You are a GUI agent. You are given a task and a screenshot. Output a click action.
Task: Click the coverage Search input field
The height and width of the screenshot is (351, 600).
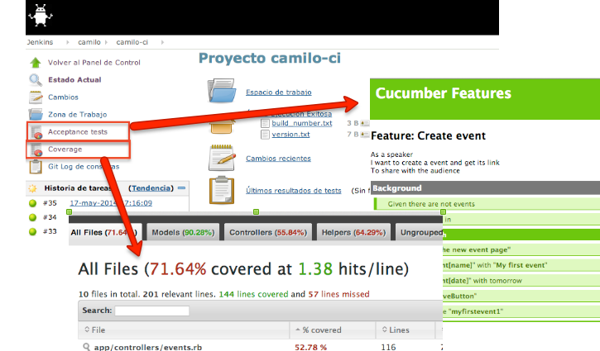pyautogui.click(x=151, y=311)
